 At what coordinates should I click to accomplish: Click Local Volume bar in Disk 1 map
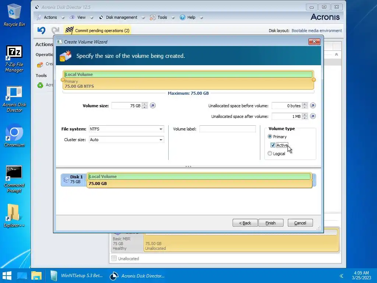click(x=199, y=180)
